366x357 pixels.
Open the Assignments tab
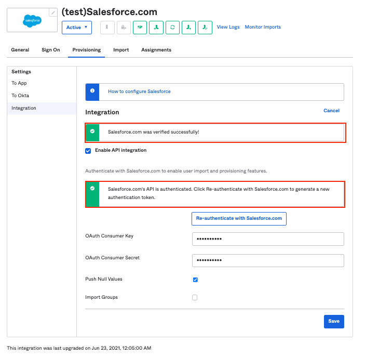(x=156, y=50)
